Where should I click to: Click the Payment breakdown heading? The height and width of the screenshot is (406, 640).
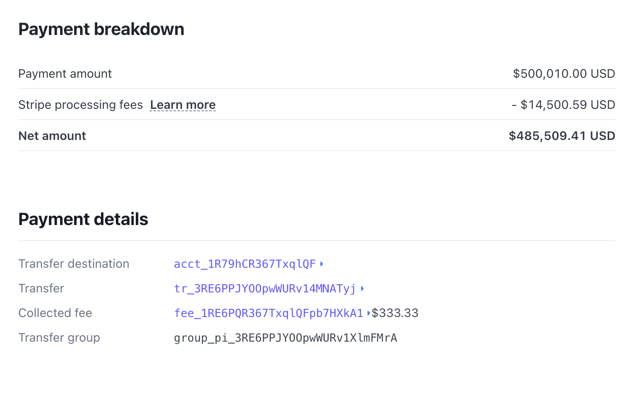coord(101,29)
